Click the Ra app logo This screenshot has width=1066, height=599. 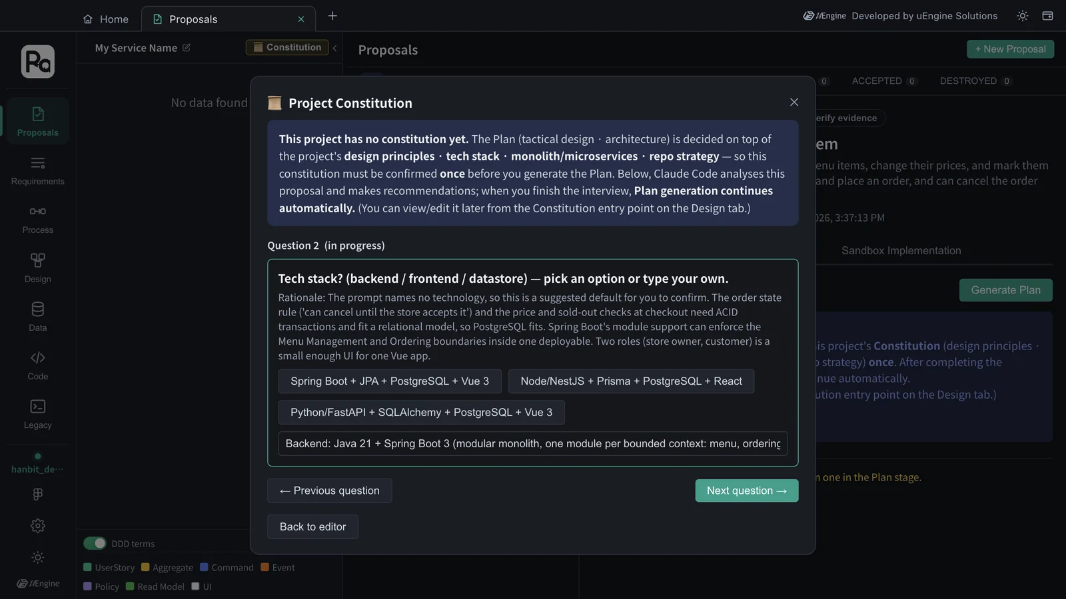coord(38,62)
